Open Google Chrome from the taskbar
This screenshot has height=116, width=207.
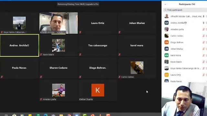pyautogui.click(x=69, y=115)
